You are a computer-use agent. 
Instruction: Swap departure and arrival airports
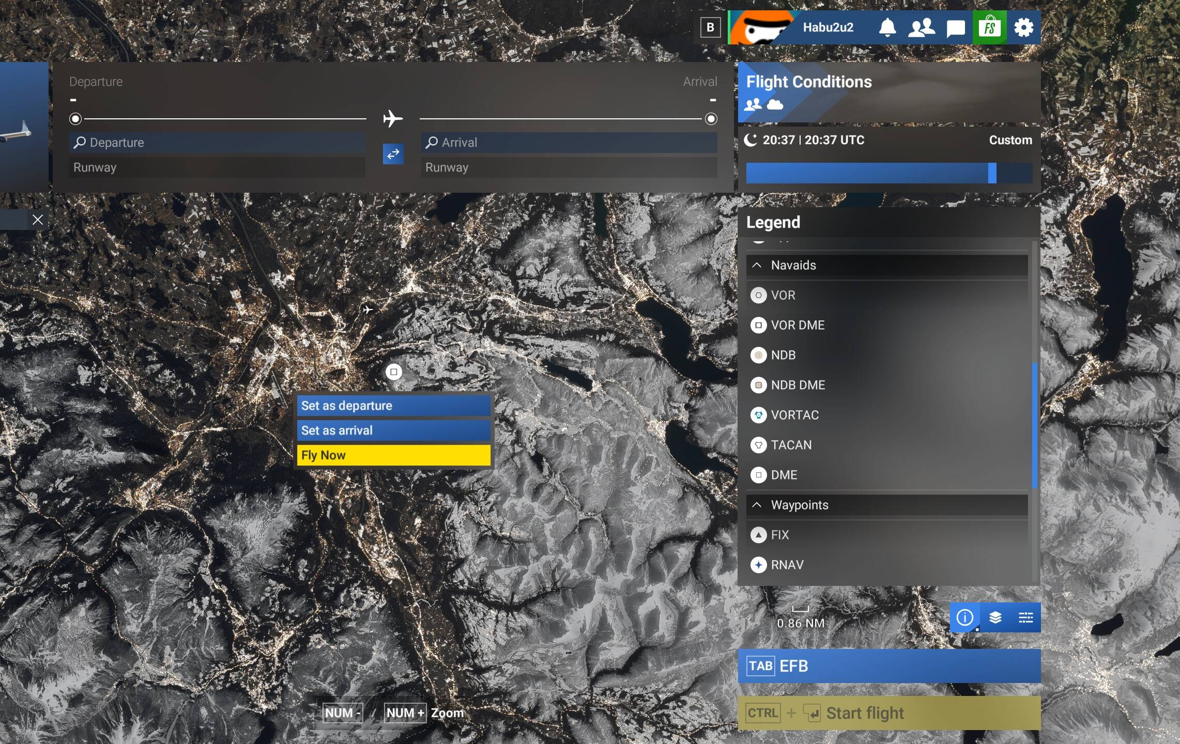(393, 154)
